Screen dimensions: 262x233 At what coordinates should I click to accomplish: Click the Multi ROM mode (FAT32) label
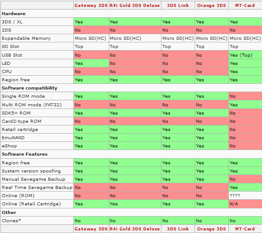[32, 105]
